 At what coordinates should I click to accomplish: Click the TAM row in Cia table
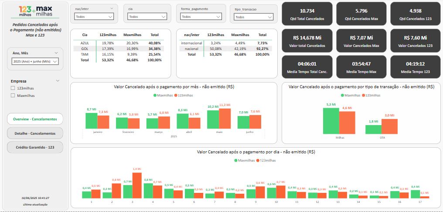[x=118, y=54]
